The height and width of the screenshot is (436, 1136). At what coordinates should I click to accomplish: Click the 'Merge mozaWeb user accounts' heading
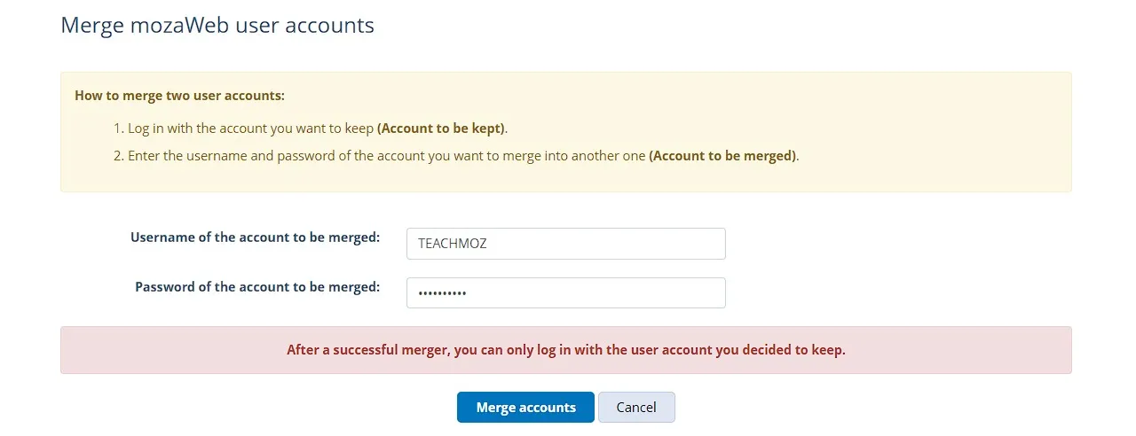click(217, 25)
